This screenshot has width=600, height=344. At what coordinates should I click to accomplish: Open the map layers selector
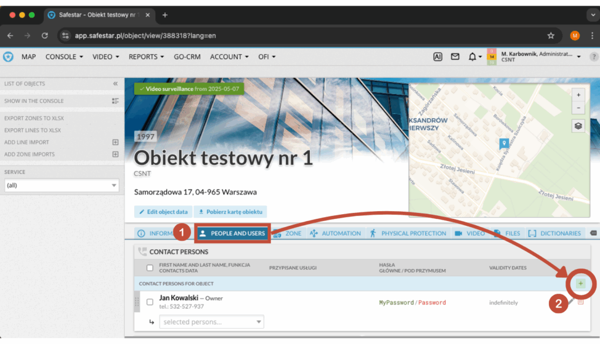click(x=578, y=126)
